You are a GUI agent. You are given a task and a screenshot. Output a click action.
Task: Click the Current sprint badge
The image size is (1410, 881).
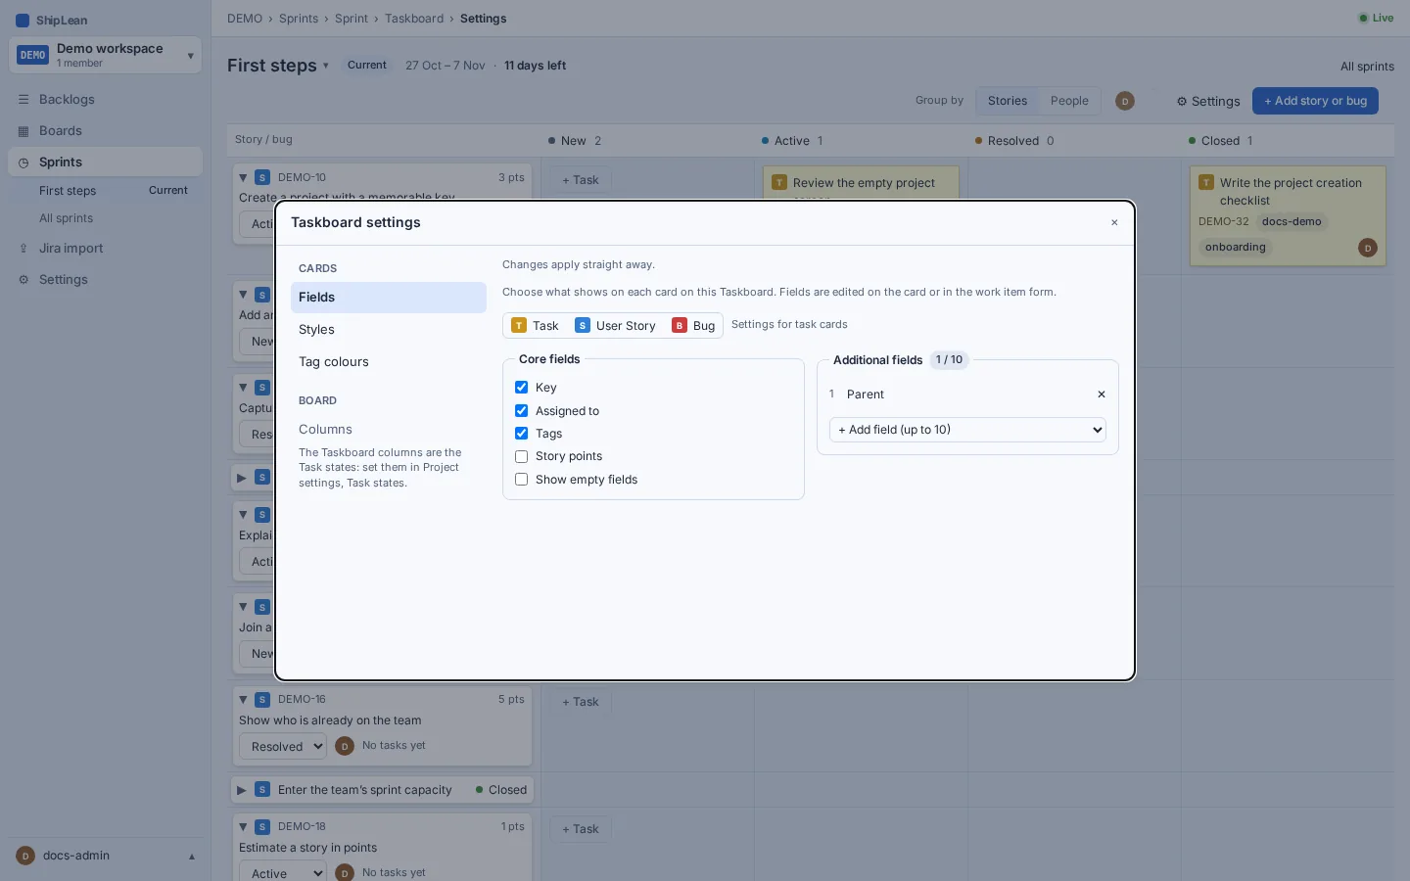tap(367, 66)
